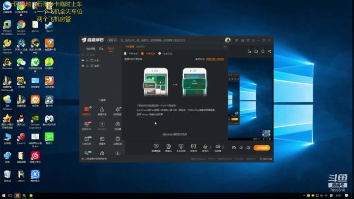Select the 苹果有线 option
Viewport: 354px width, 199px height.
point(131,54)
